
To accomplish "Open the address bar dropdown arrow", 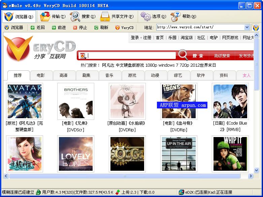I will coord(247,27).
